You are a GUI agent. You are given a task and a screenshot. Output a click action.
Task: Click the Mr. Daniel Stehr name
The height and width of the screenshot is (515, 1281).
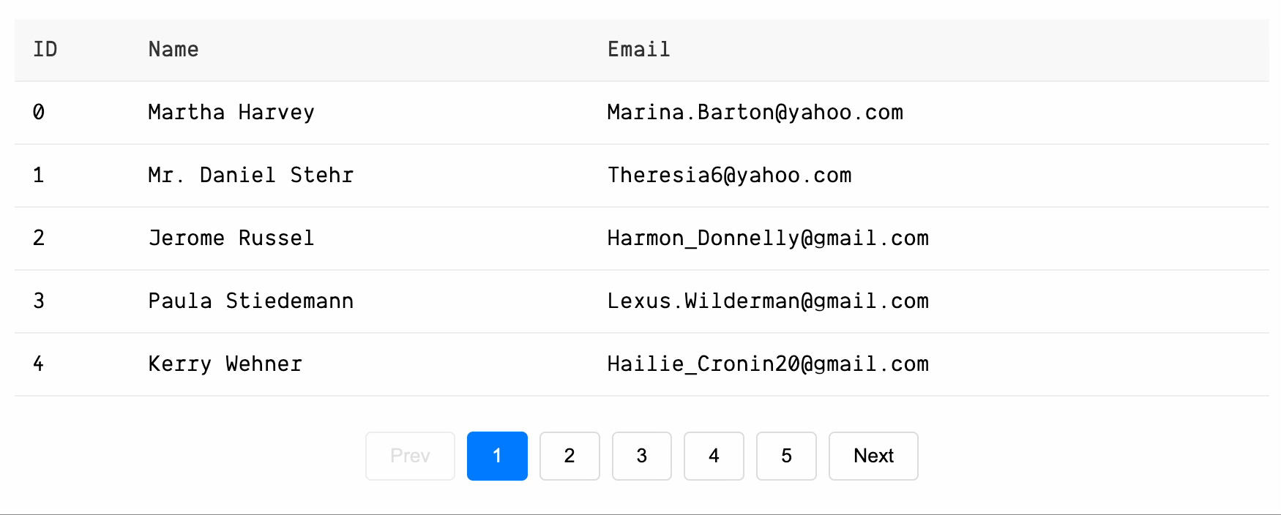coord(250,176)
